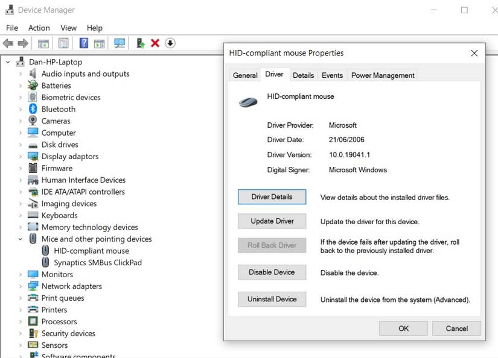The width and height of the screenshot is (498, 358).
Task: Click the Forward navigation arrow
Action: click(22, 43)
